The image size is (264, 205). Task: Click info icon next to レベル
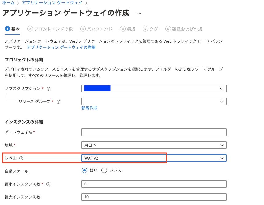pos(21,158)
